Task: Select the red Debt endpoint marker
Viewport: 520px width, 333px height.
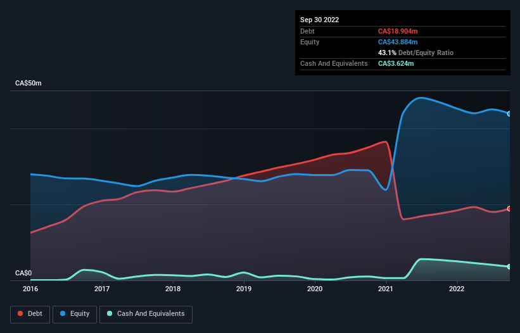Action: (x=509, y=209)
